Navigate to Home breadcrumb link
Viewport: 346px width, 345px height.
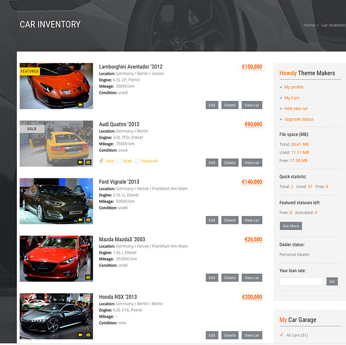[x=309, y=25]
